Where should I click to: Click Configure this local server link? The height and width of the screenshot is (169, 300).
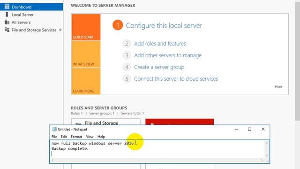[x=164, y=25]
